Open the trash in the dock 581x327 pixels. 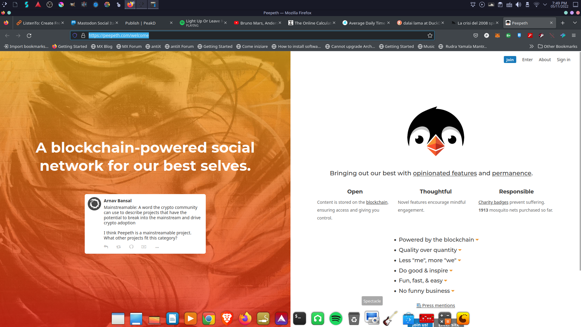[354, 319]
